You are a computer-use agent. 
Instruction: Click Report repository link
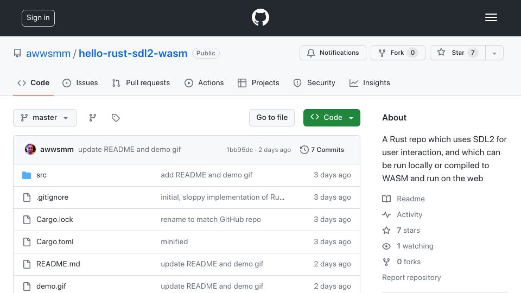411,277
